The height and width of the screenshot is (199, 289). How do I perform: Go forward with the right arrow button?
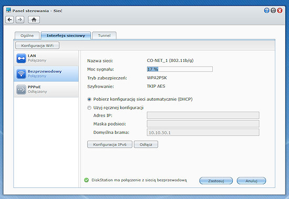[20, 19]
